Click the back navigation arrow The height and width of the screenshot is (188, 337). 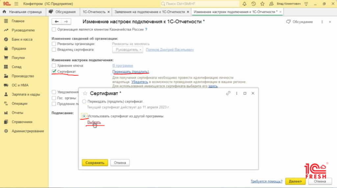57,22
